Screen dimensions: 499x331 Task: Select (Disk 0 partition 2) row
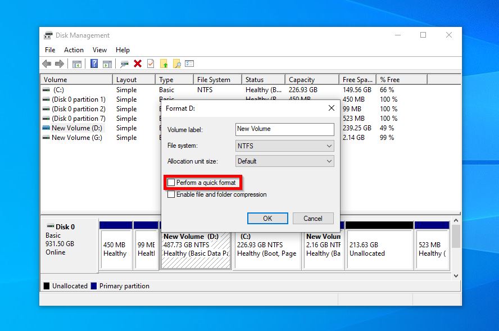pos(78,109)
